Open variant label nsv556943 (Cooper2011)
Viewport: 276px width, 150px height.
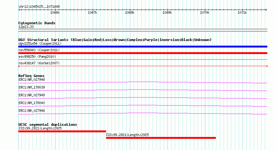(x=39, y=50)
